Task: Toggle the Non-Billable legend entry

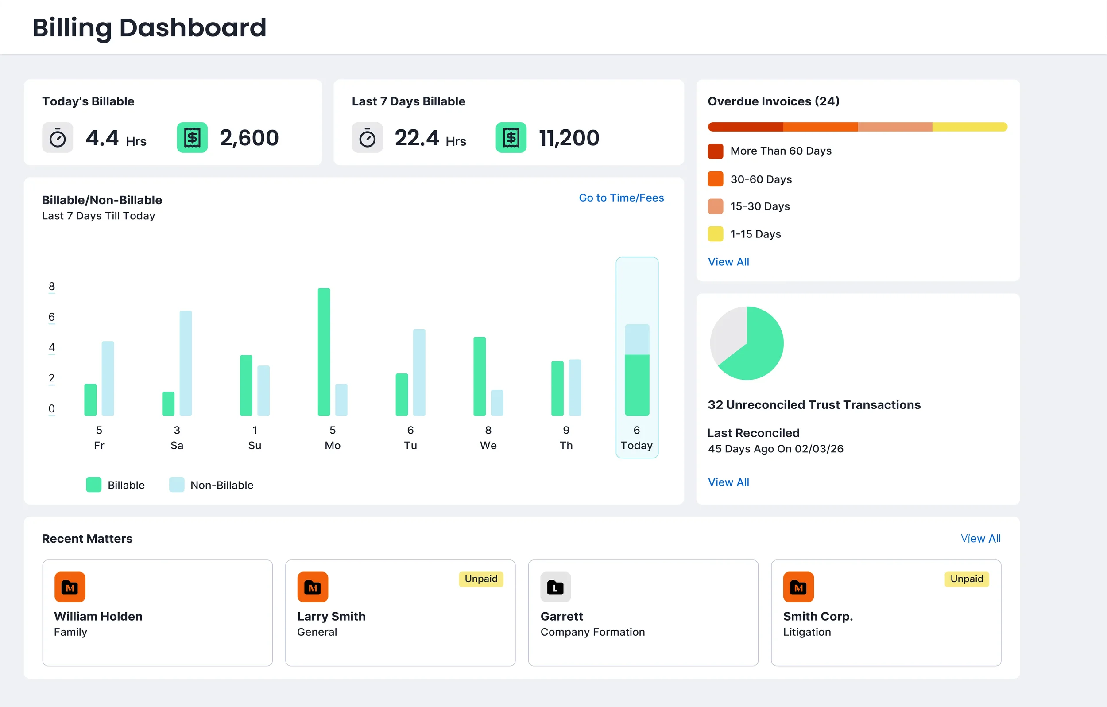Action: click(x=212, y=484)
